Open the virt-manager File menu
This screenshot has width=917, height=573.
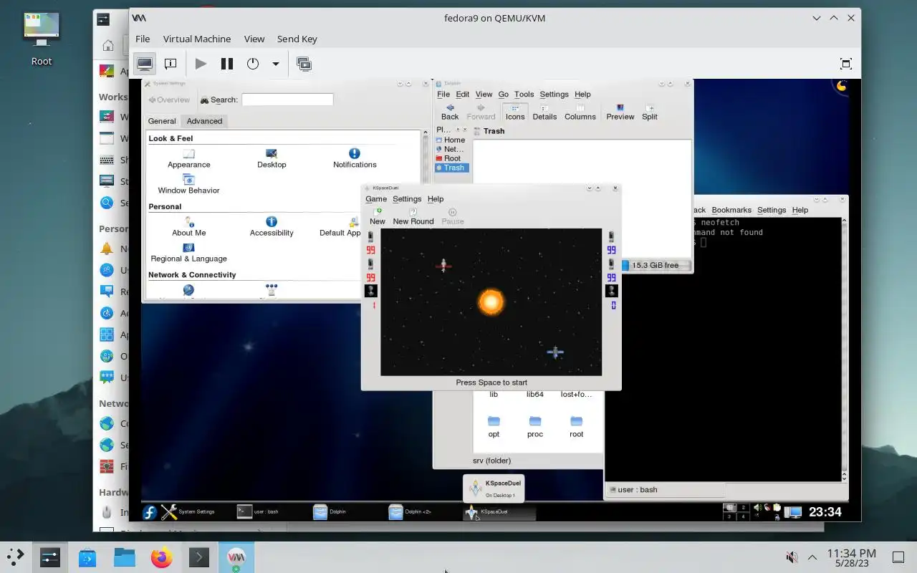(x=143, y=39)
